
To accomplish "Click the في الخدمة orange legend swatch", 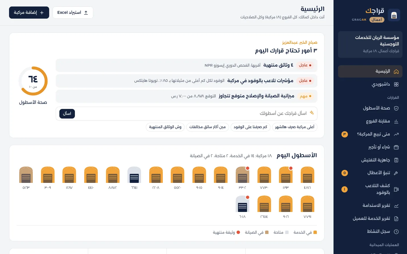I will click(x=315, y=232).
